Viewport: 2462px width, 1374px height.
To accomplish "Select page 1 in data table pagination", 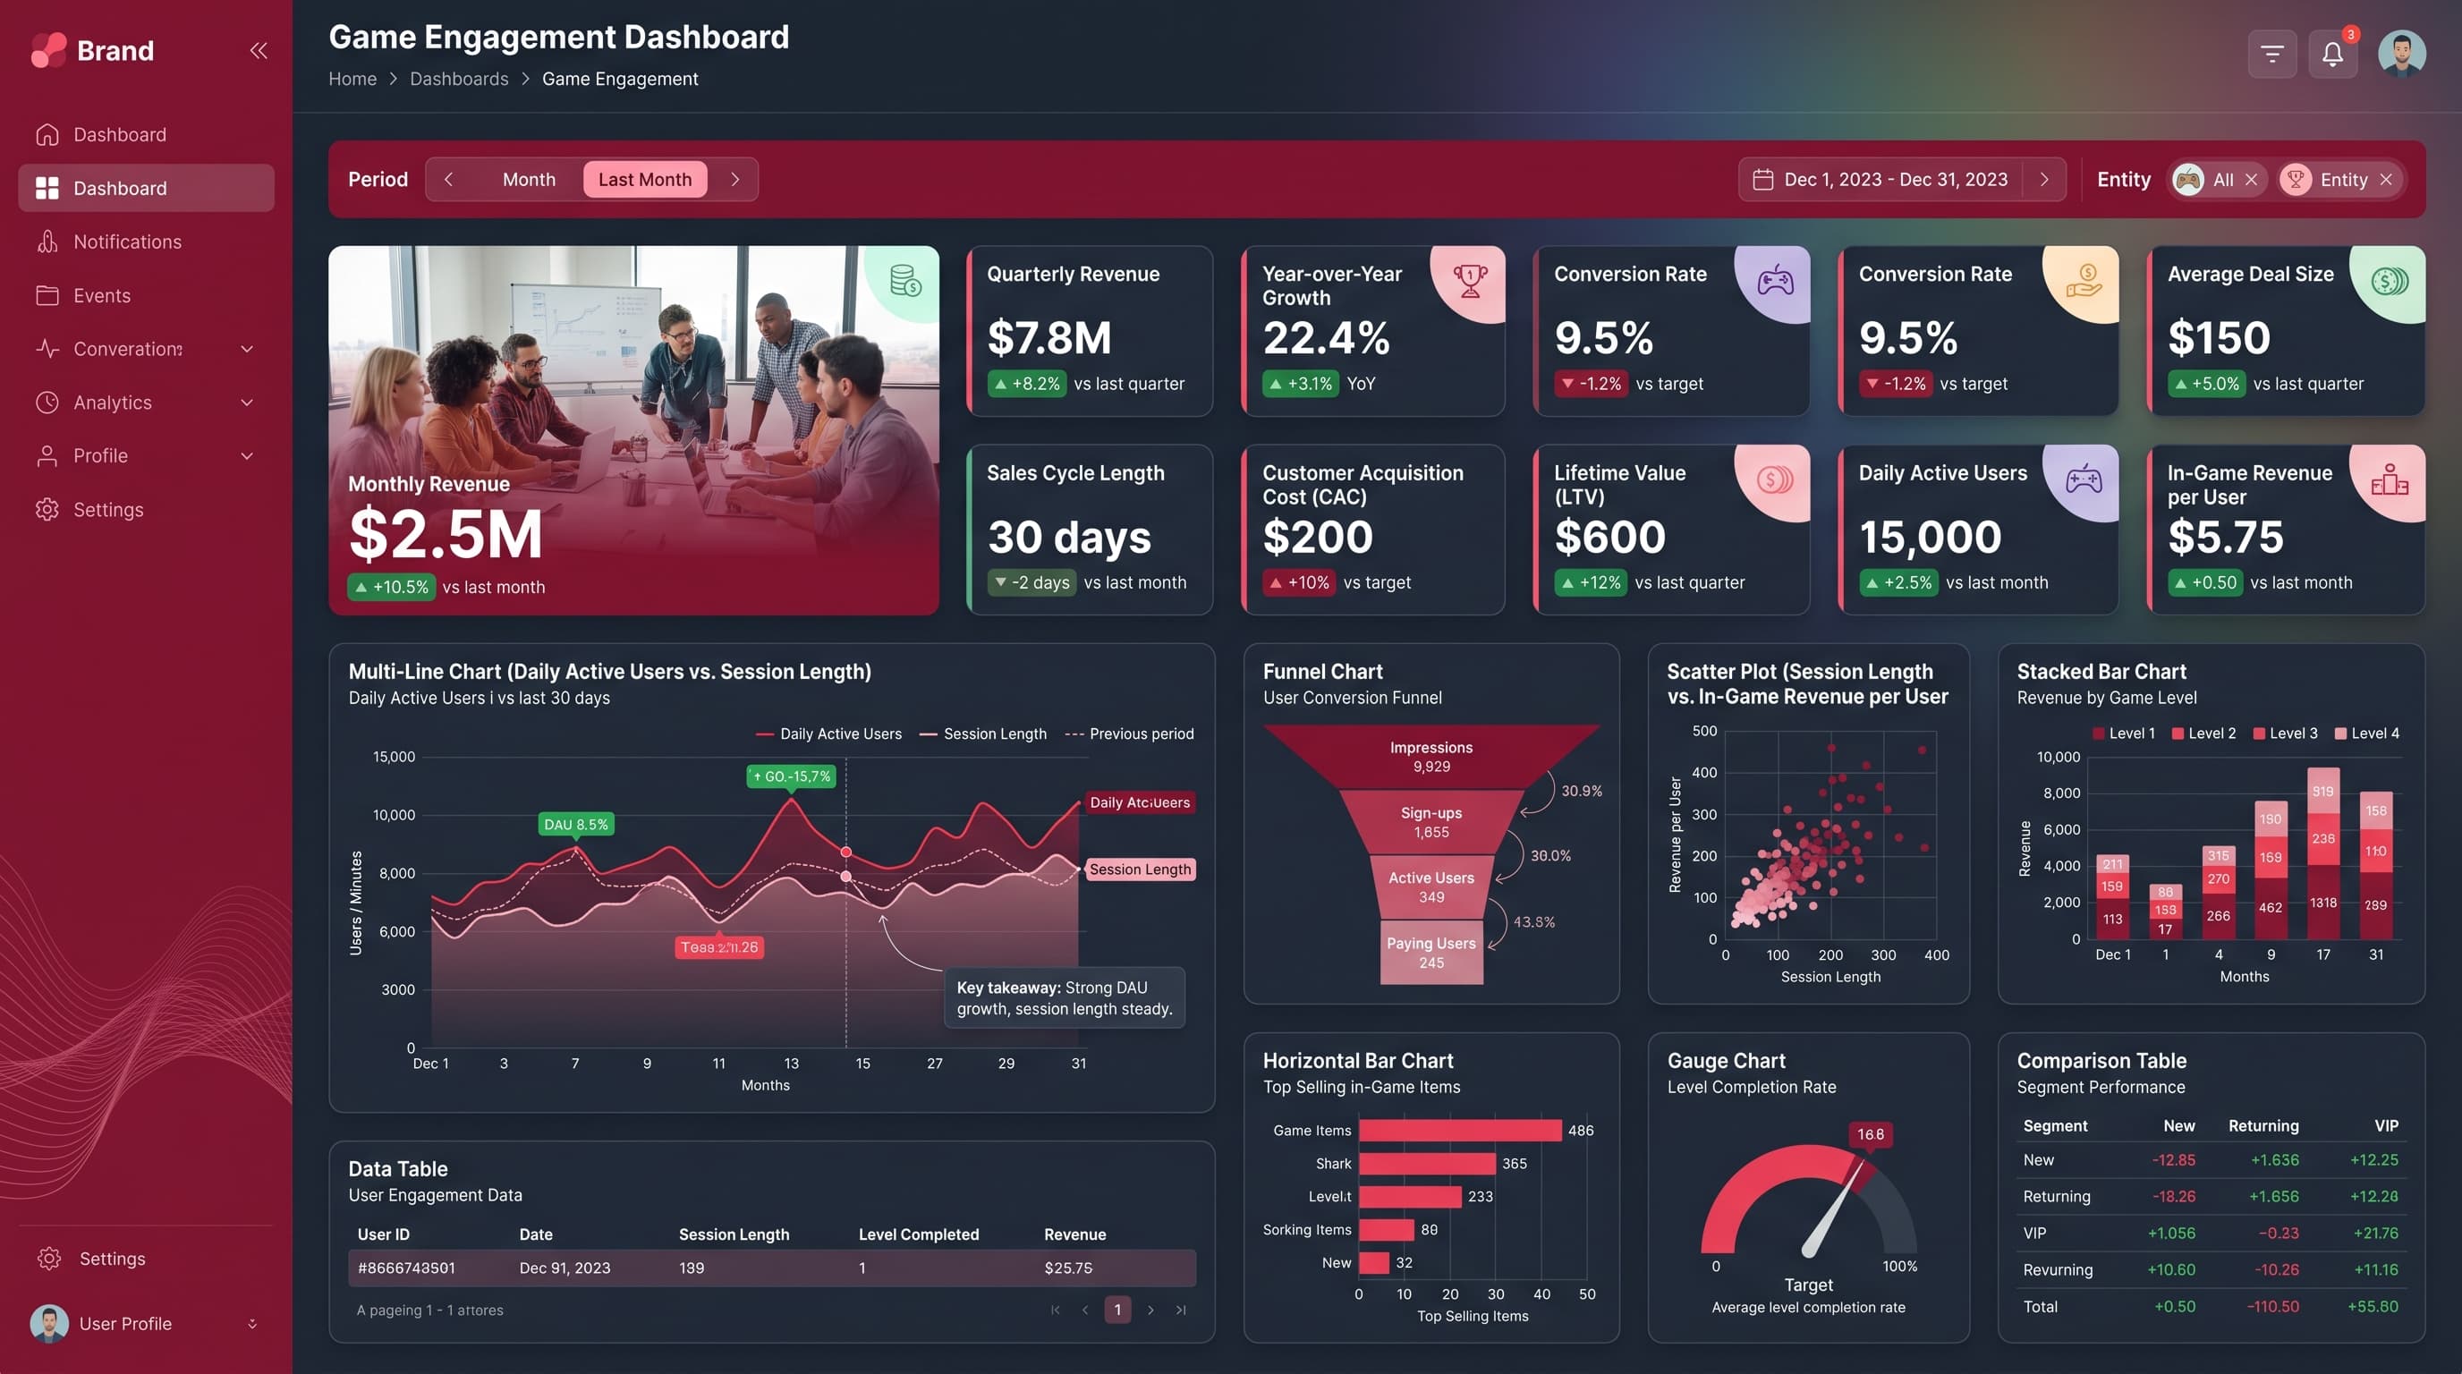I will [1117, 1310].
